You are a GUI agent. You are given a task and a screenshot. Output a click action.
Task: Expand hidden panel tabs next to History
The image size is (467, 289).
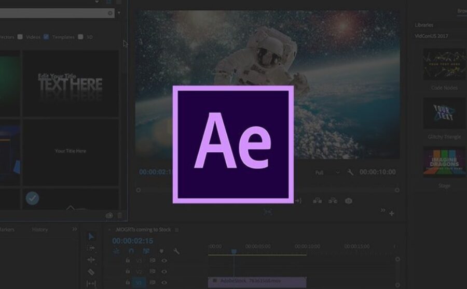click(74, 229)
